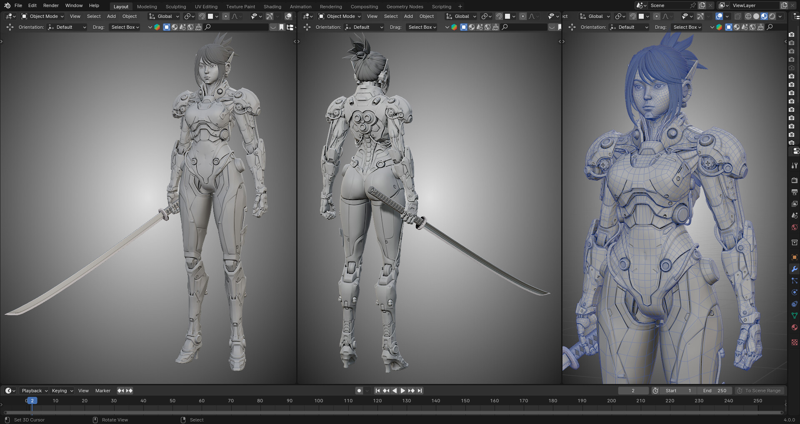
Task: Switch to the Sculpting workspace tab
Action: click(176, 7)
